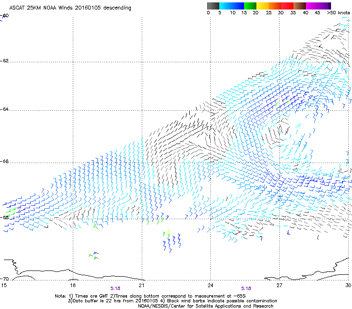Click the latitude label '-64'
The height and width of the screenshot is (309, 352).
[4, 109]
